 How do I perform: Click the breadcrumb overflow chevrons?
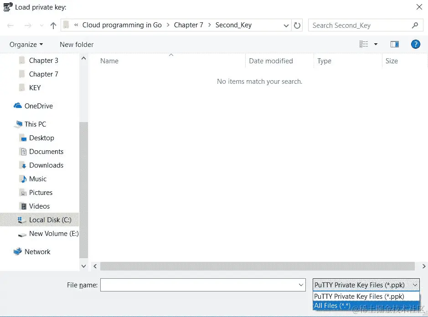point(76,25)
